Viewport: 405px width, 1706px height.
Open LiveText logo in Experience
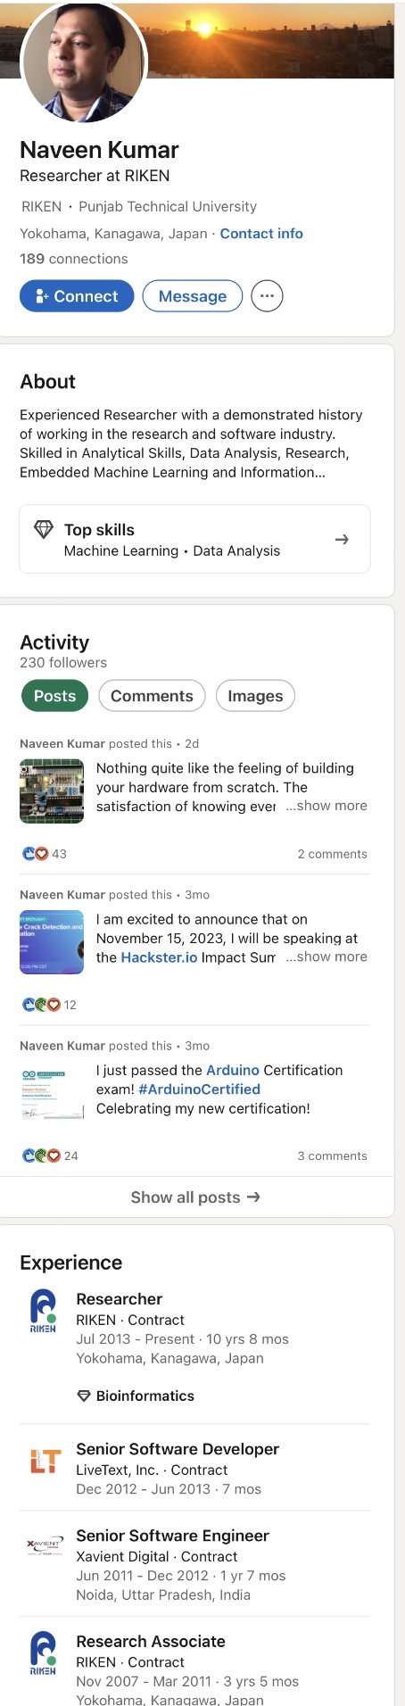[43, 1461]
